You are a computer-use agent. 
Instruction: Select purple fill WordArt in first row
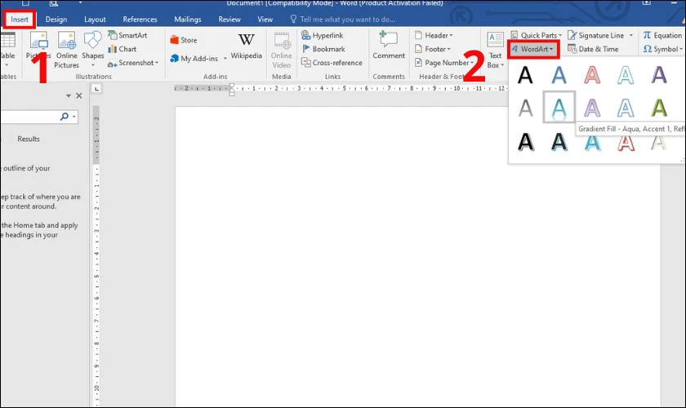(659, 75)
